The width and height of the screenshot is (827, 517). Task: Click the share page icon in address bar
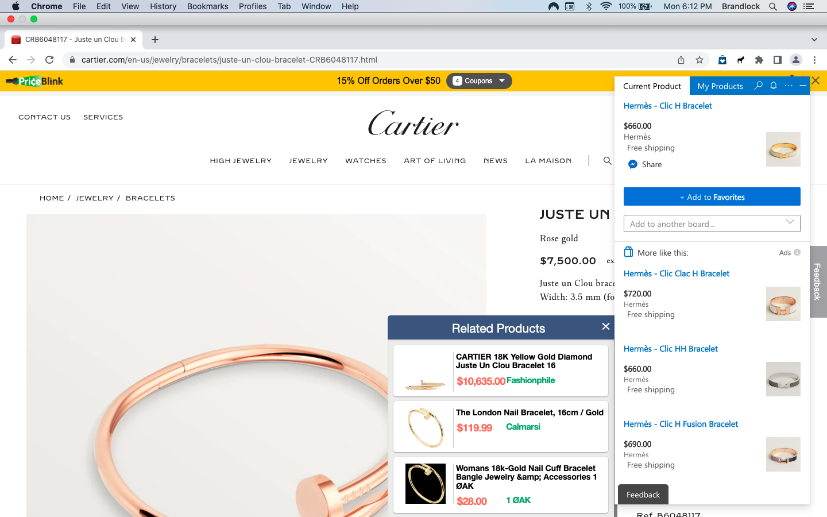(681, 60)
